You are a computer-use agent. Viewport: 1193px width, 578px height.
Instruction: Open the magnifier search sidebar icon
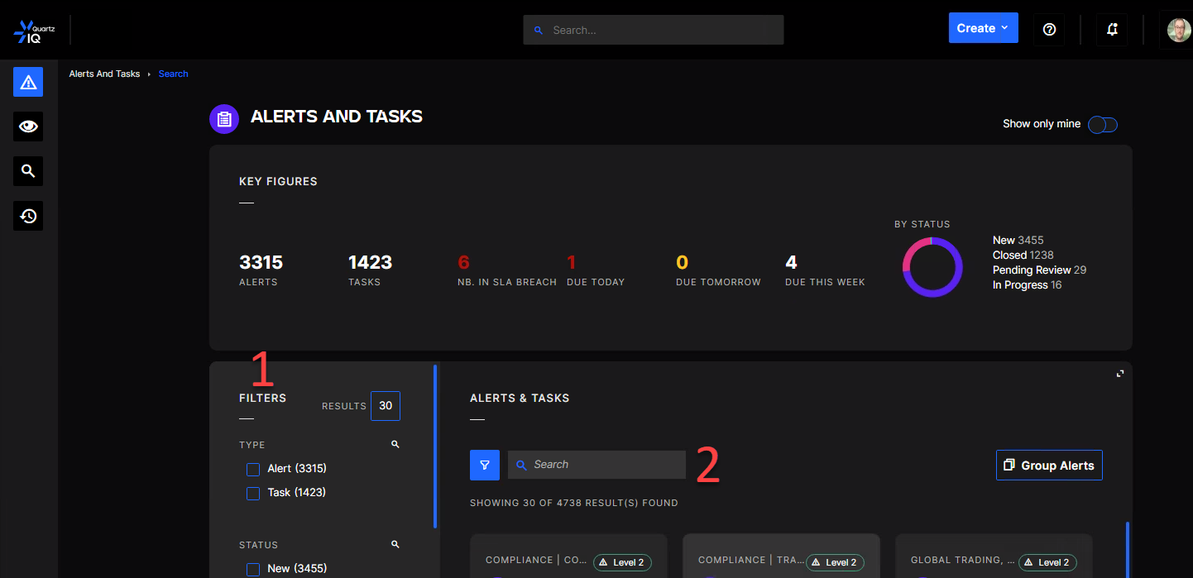pos(28,171)
